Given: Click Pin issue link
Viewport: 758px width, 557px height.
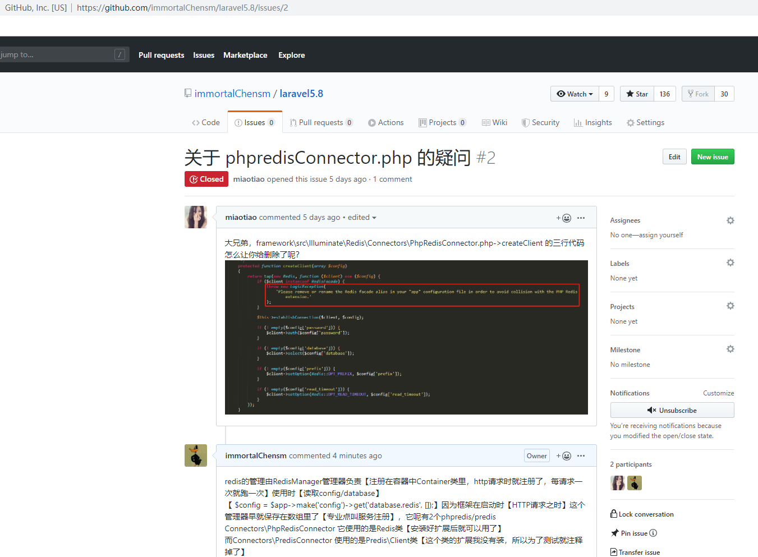Looking at the screenshot, I should (x=629, y=533).
